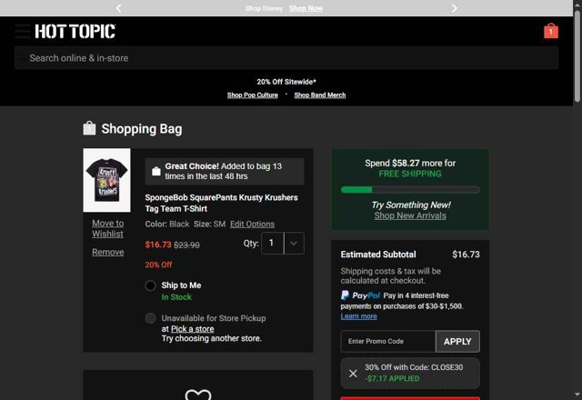Screen dimensions: 582x400
Task: Click Edit Options for the T-shirt
Action: (253, 225)
